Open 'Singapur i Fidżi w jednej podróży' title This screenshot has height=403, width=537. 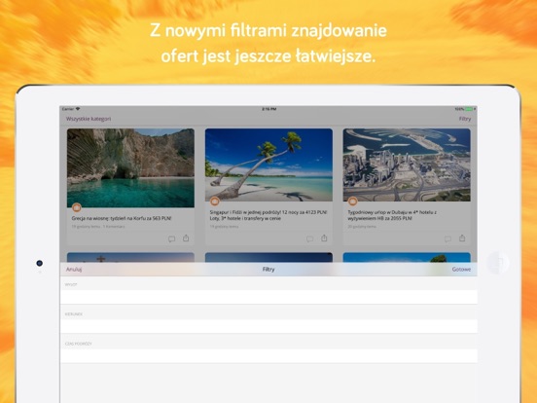pyautogui.click(x=268, y=215)
